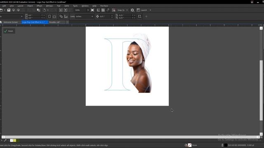The image size is (264, 148).
Task: Expand the Undo history dropdown arrow
Action: (48, 10)
